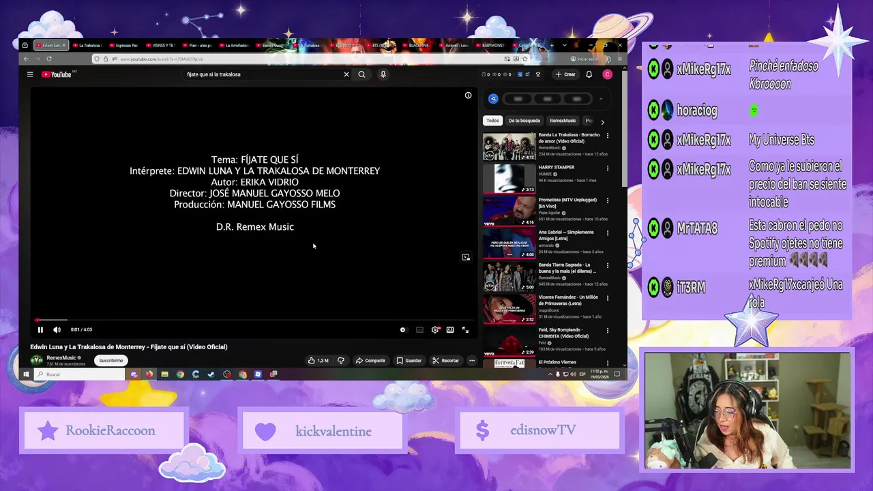Mute the video volume speaker
The image size is (873, 491).
pyautogui.click(x=57, y=330)
